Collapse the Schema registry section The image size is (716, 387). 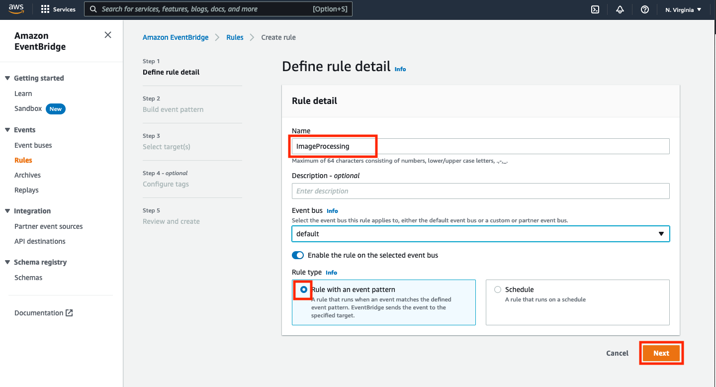point(7,262)
